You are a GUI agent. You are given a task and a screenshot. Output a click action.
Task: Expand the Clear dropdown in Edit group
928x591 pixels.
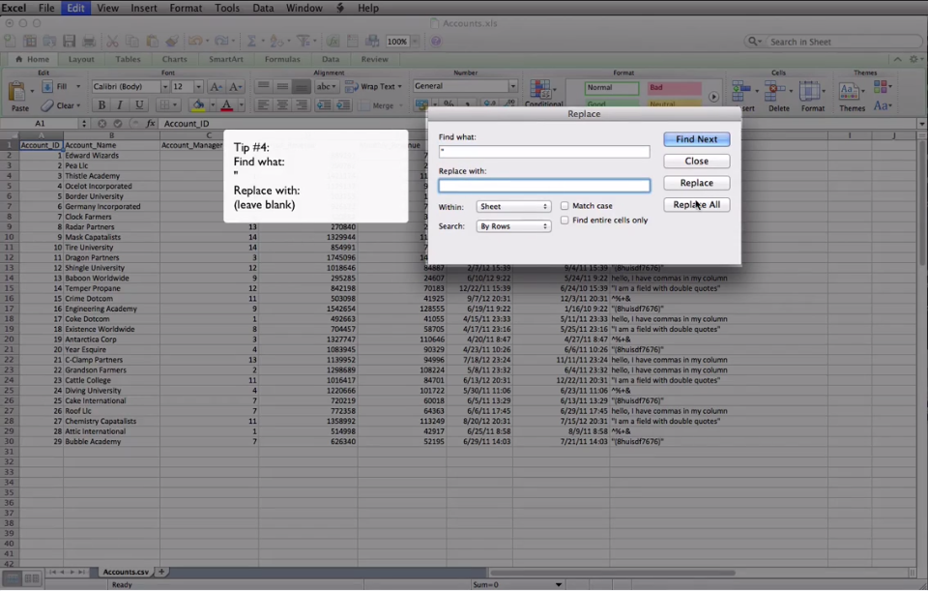(x=77, y=105)
